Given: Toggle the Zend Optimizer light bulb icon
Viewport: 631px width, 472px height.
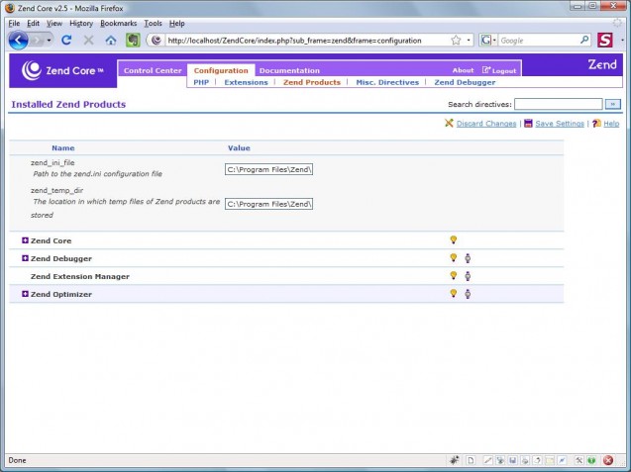Looking at the screenshot, I should (x=453, y=293).
